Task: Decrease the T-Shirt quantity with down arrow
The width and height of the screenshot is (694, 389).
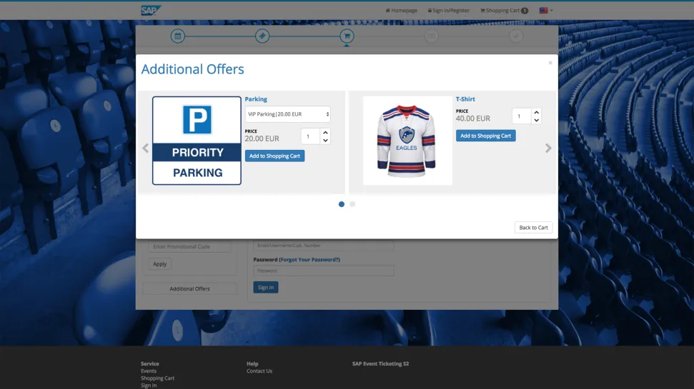Action: [537, 121]
